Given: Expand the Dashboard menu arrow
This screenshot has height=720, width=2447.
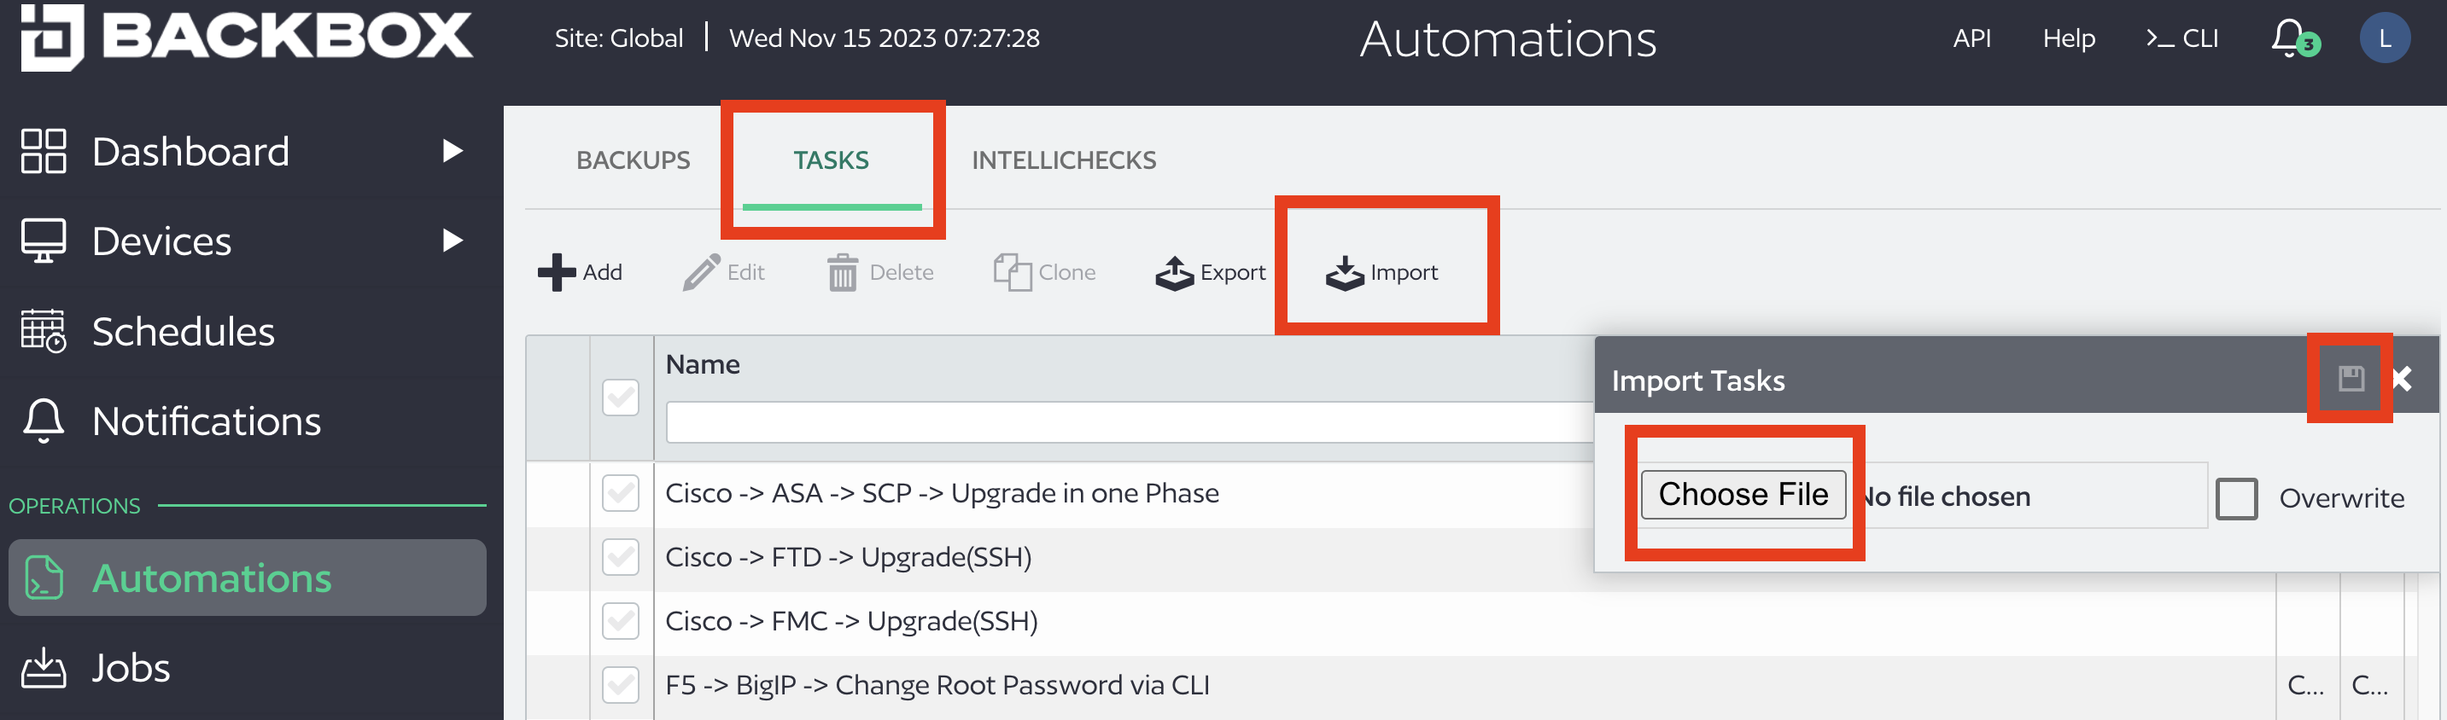Looking at the screenshot, I should point(453,152).
